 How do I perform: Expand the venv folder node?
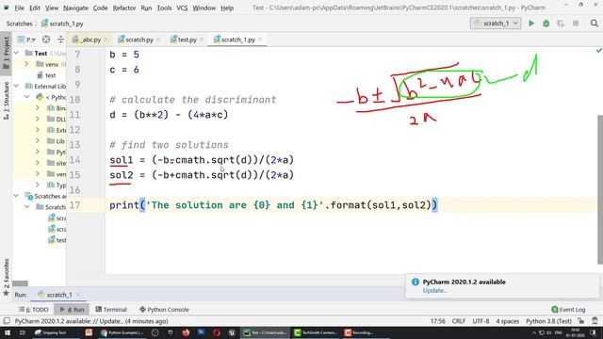click(27, 64)
